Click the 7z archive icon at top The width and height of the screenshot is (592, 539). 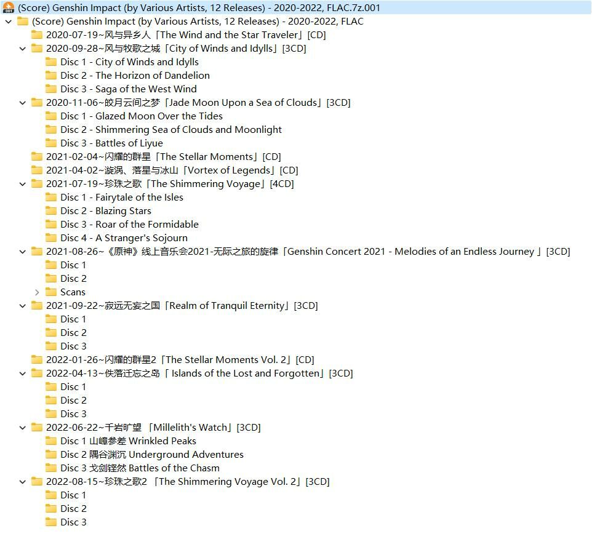[9, 8]
